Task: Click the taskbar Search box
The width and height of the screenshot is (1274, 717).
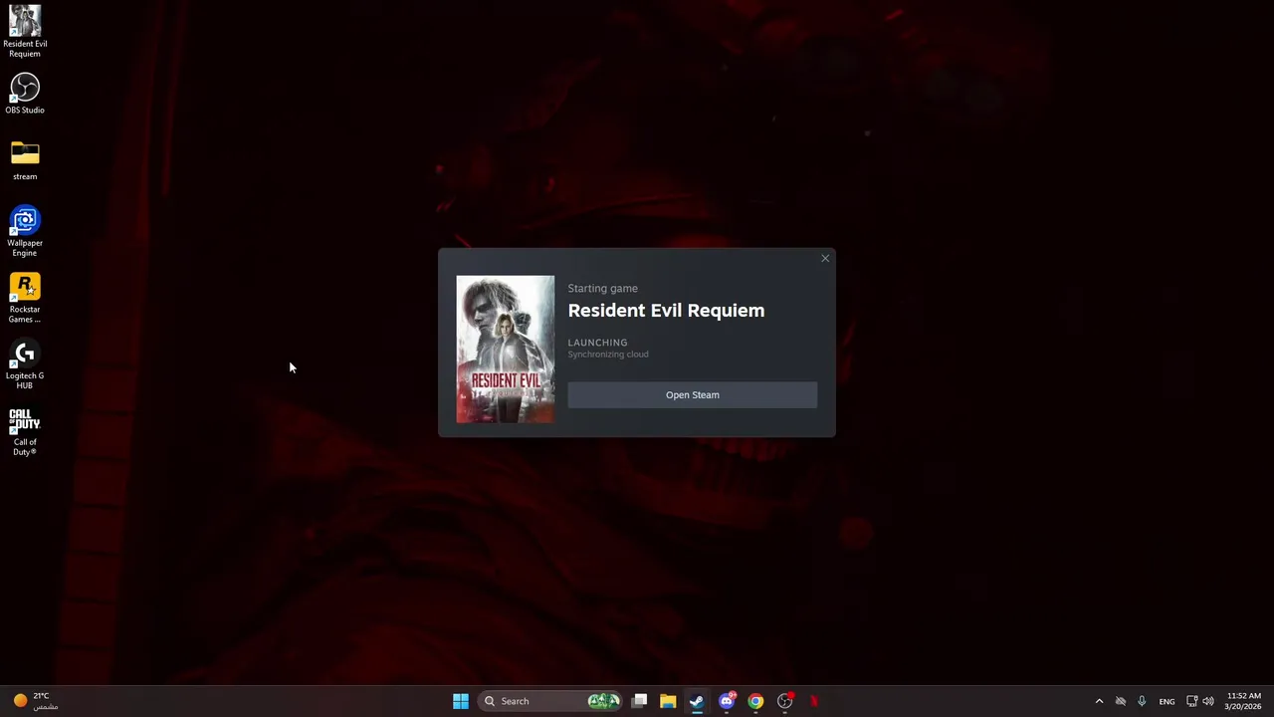Action: tap(551, 701)
